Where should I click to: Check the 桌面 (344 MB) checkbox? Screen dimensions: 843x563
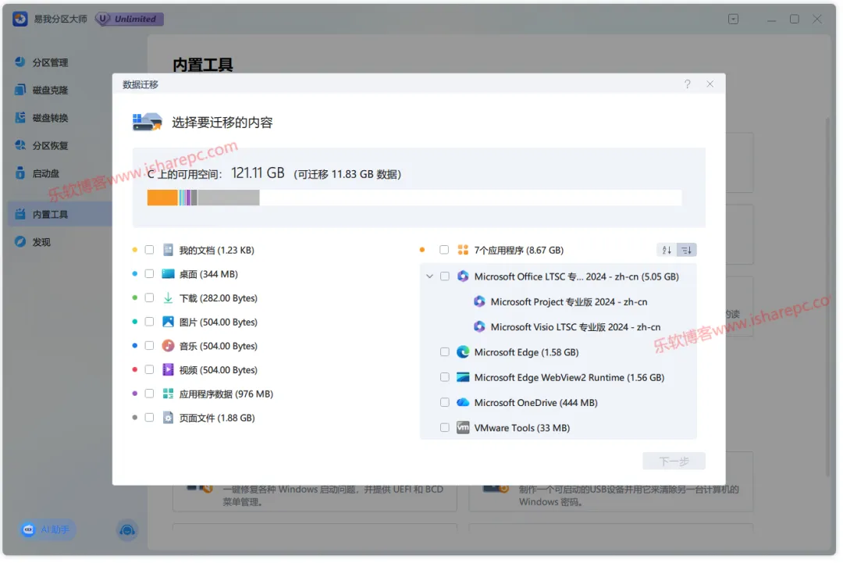[x=149, y=274]
